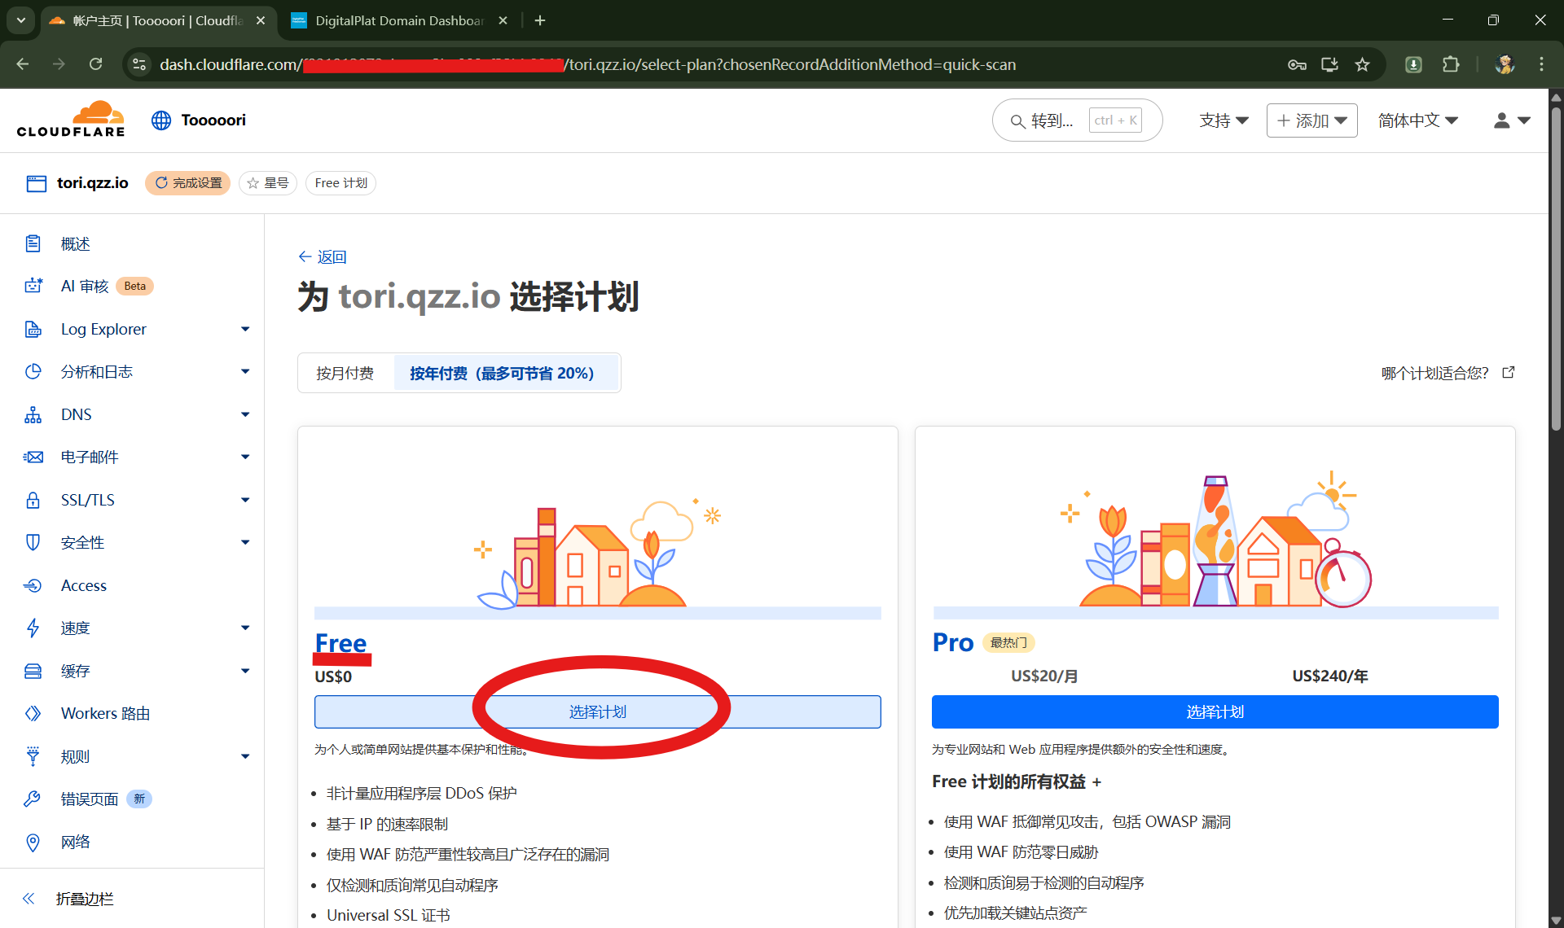Bookmark this page with star icon

click(x=1362, y=64)
